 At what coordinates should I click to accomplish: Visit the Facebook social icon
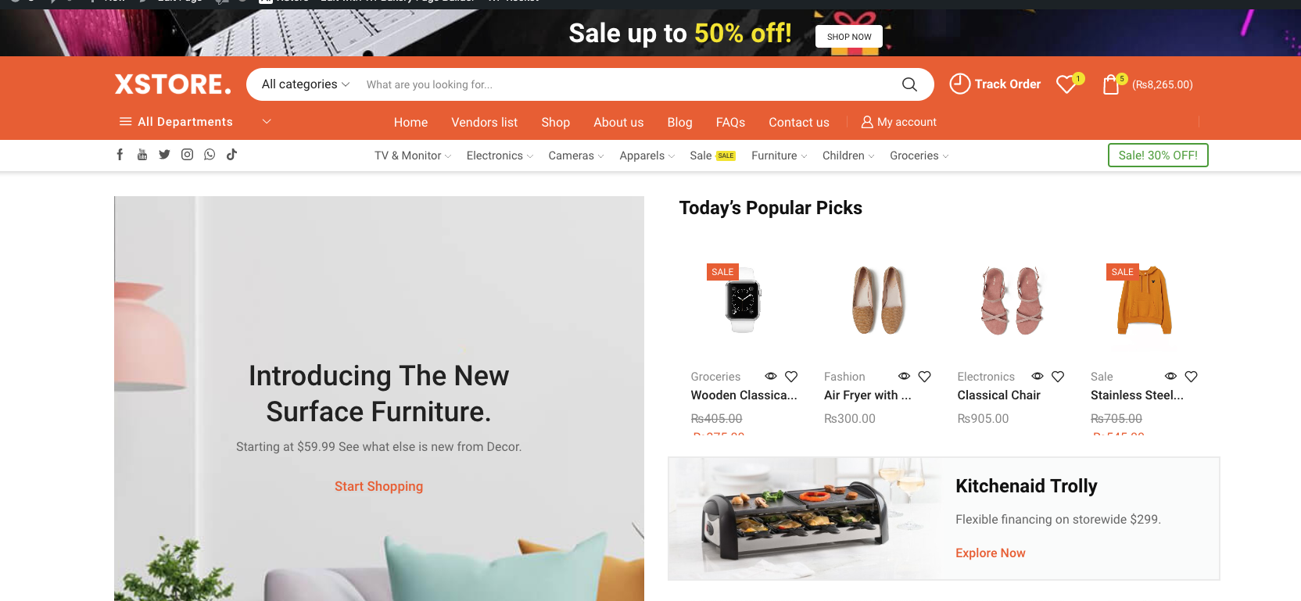[x=120, y=155]
